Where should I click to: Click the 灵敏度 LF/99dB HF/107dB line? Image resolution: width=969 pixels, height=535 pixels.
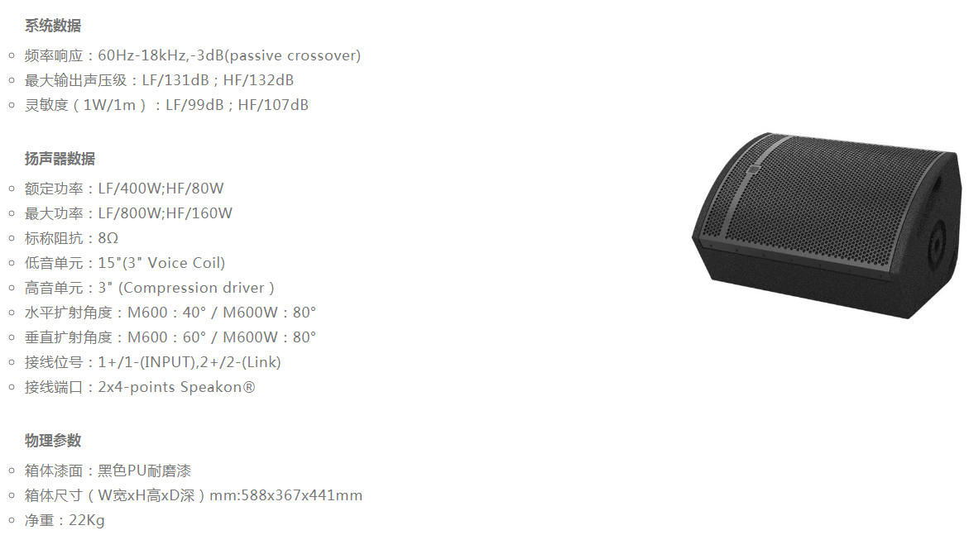[x=167, y=105]
